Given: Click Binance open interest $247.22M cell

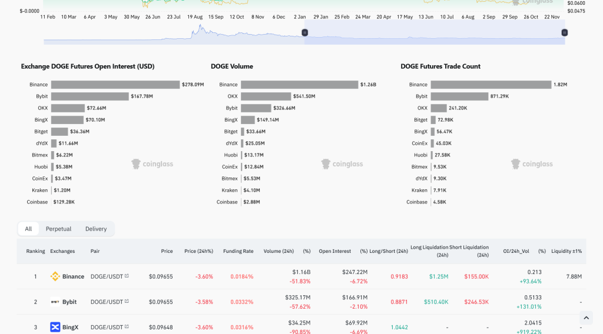Looking at the screenshot, I should point(354,272).
